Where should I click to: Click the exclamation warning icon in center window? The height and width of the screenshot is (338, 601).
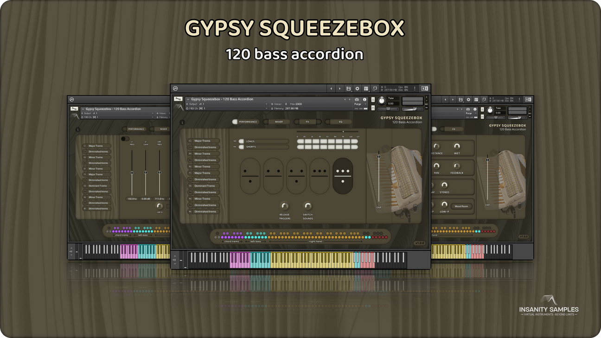tap(415, 89)
